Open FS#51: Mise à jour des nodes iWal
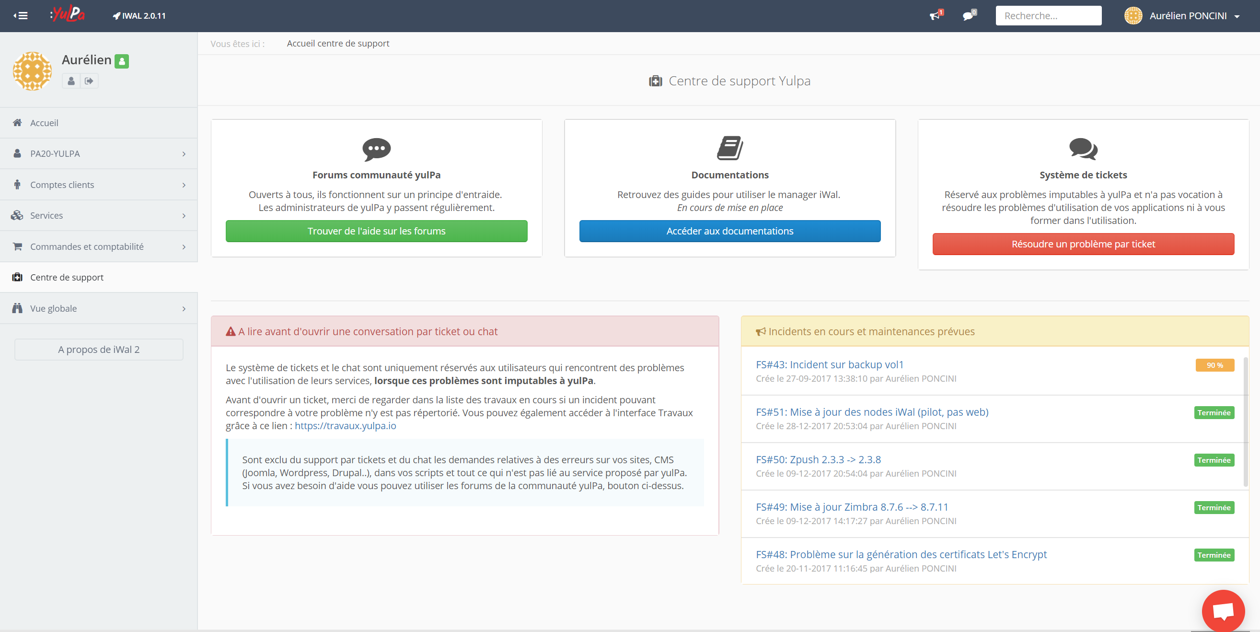This screenshot has width=1260, height=632. [x=872, y=412]
